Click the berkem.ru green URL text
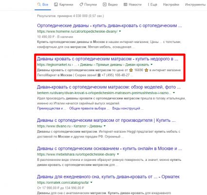207x195 pixels. point(104,93)
